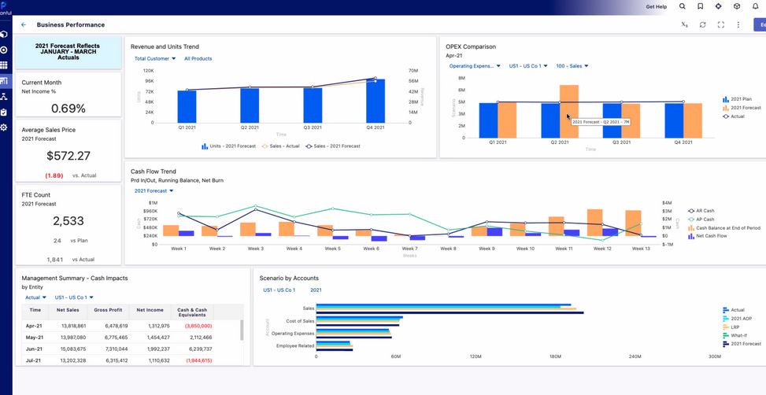
Task: Click the cube icon in top bar
Action: coord(737,6)
